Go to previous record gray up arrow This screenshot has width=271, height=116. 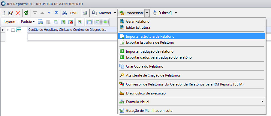42,13
